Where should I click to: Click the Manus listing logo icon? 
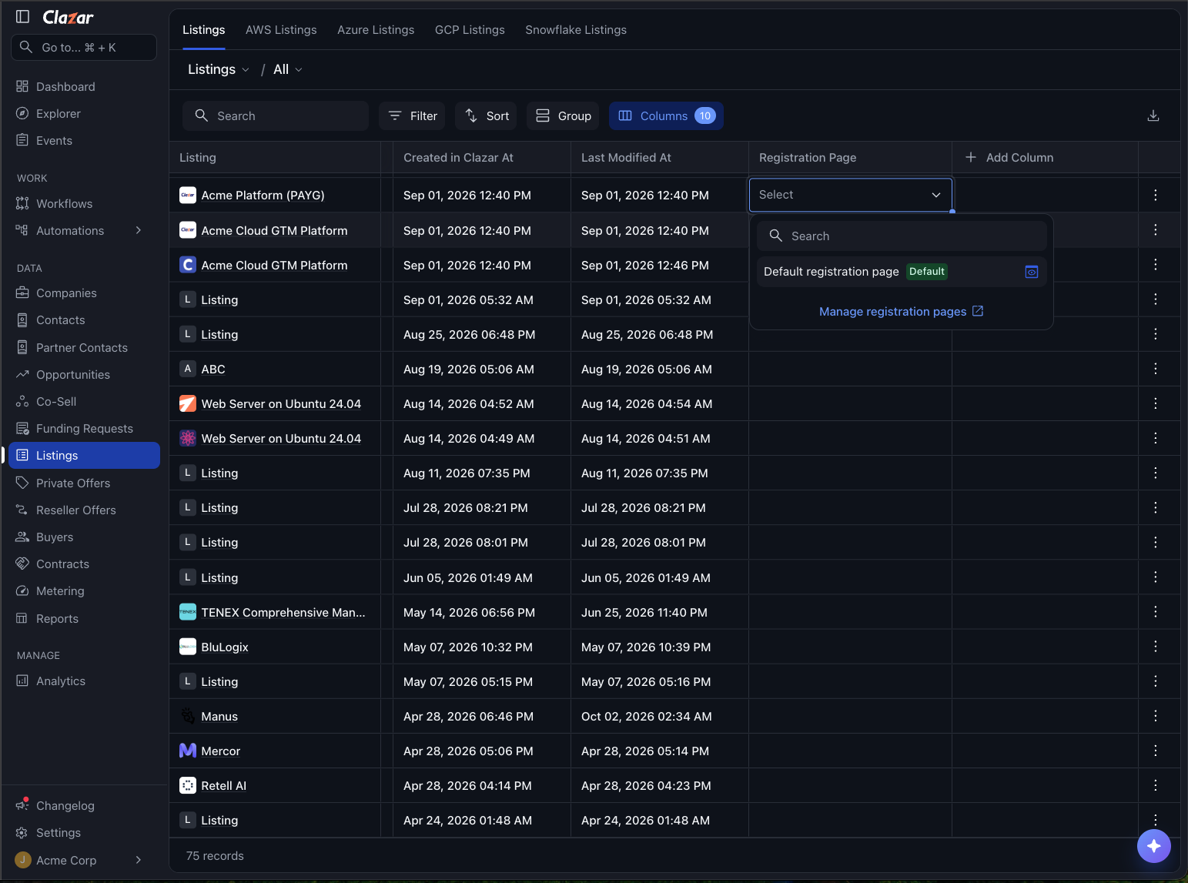[x=188, y=716]
